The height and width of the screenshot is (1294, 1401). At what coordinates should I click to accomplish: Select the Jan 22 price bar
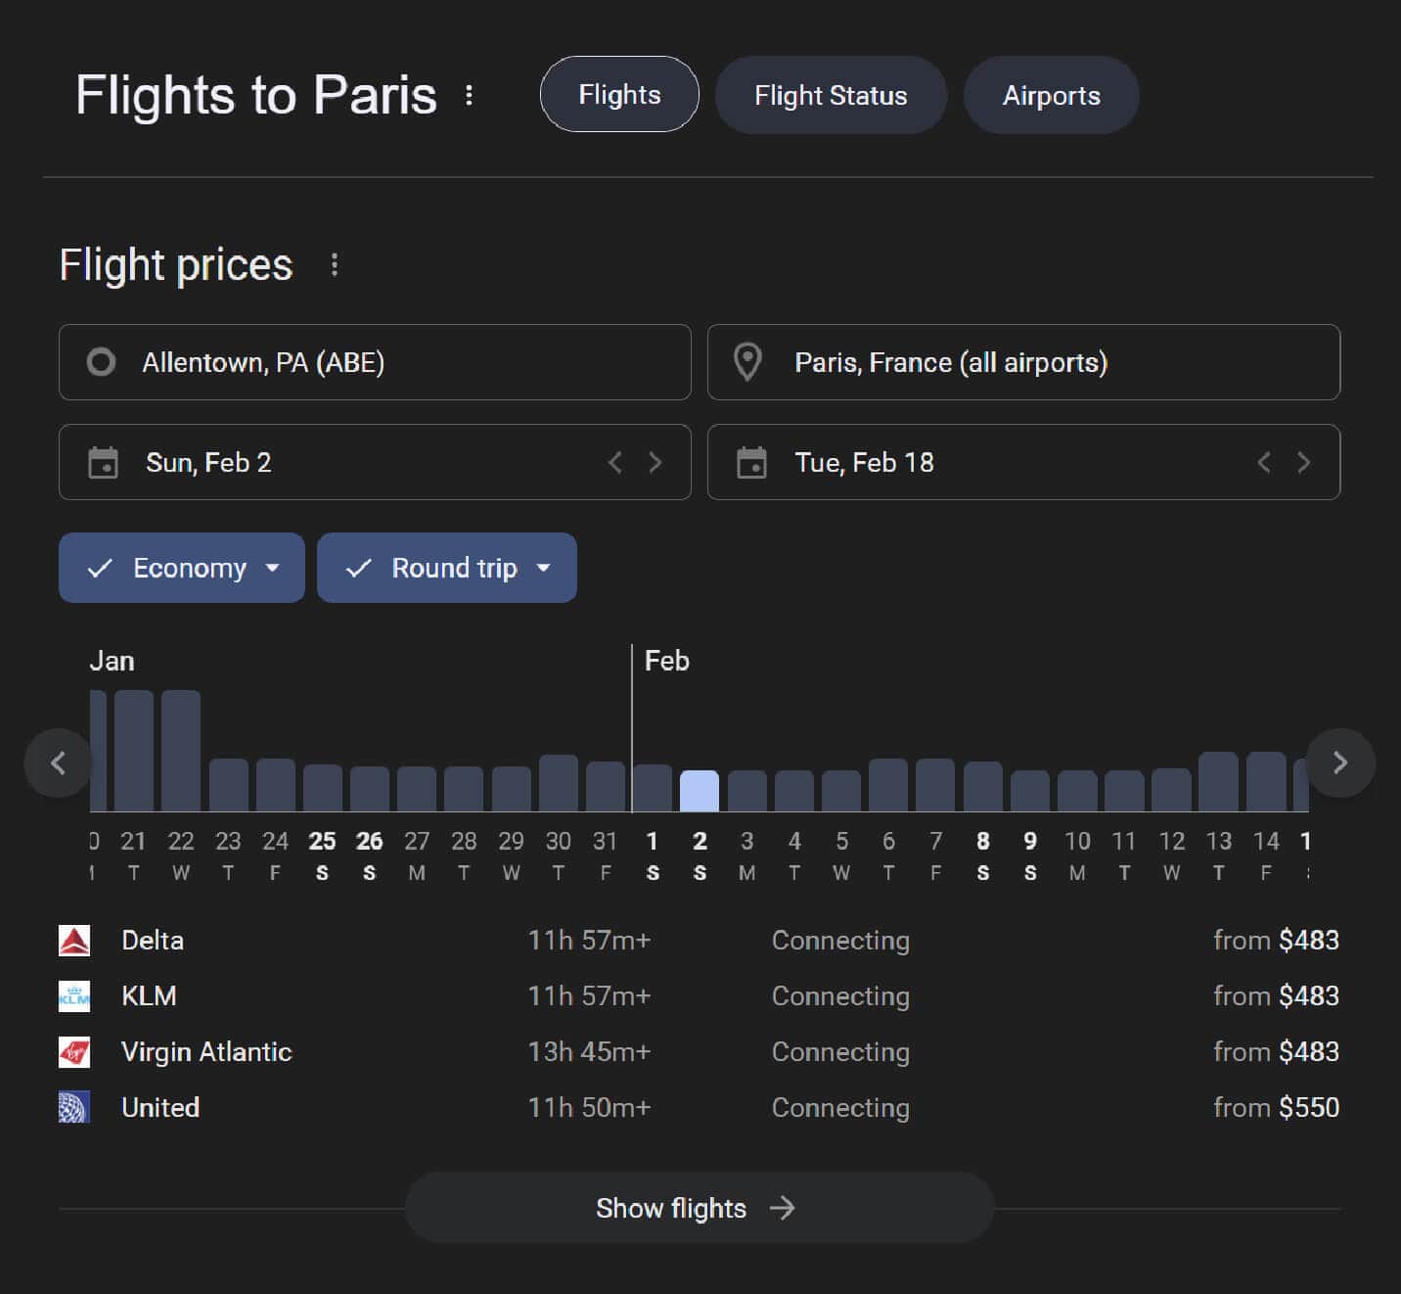pyautogui.click(x=181, y=751)
